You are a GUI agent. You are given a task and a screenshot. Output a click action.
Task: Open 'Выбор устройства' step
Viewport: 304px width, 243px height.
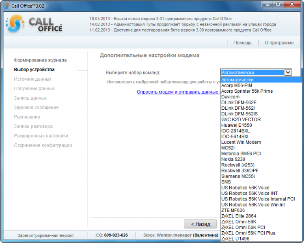[34, 70]
